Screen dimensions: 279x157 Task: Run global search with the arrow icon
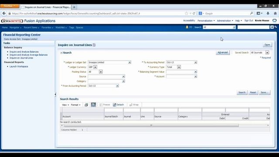272,27
